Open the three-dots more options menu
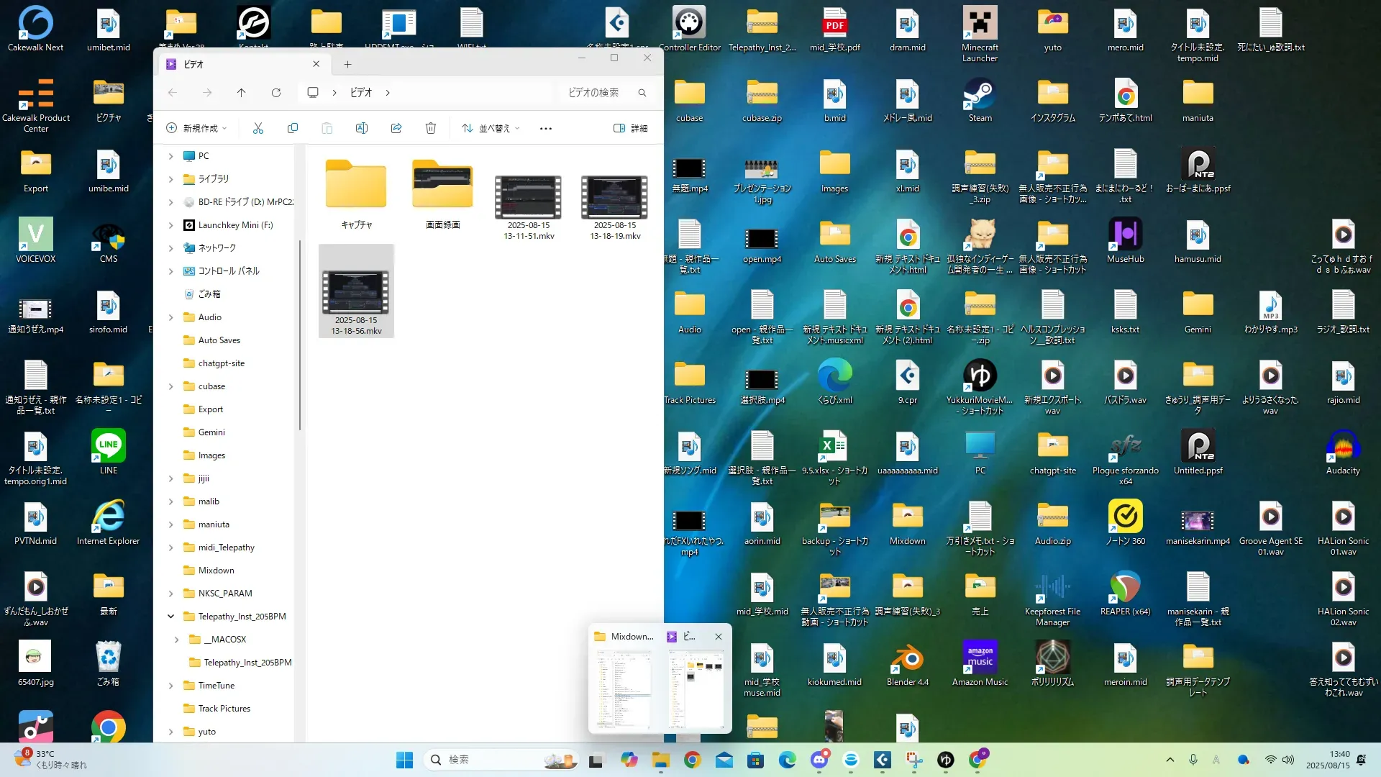The width and height of the screenshot is (1381, 777). click(x=546, y=128)
